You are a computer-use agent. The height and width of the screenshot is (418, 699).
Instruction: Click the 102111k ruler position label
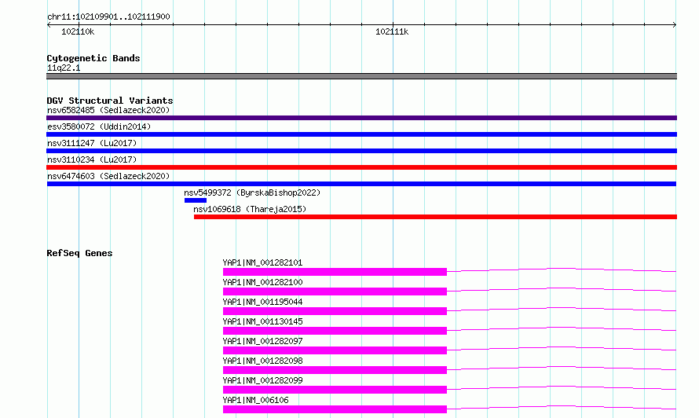coord(392,31)
